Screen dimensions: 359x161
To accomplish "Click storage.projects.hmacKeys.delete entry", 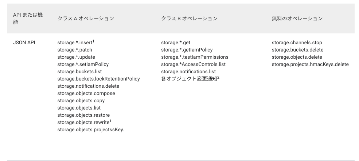I will (x=310, y=64).
